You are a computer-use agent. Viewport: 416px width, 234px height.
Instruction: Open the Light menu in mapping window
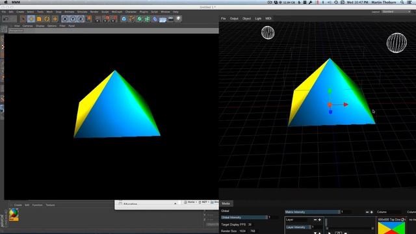tap(258, 19)
